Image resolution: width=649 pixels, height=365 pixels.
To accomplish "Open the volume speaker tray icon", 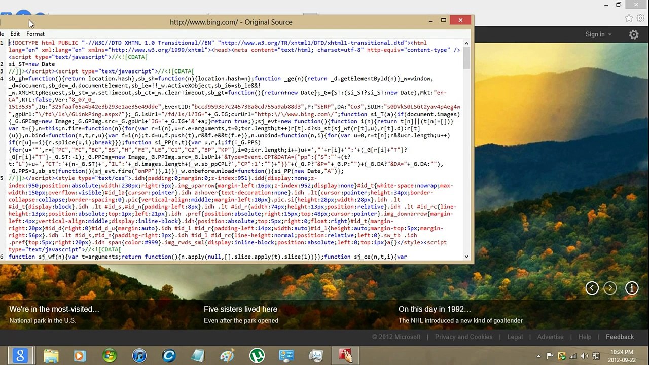I will (x=584, y=356).
